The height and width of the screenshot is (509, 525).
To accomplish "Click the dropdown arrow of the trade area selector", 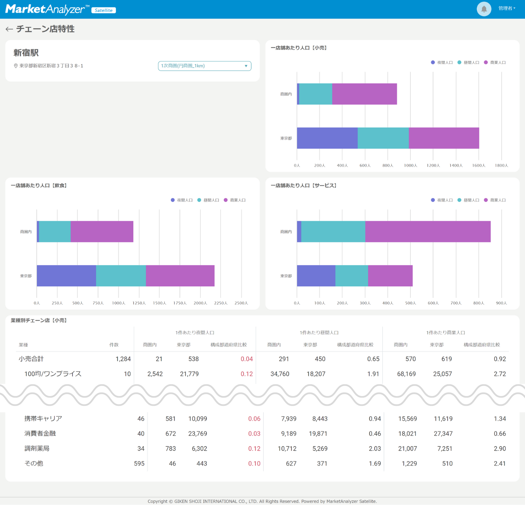I will (246, 66).
